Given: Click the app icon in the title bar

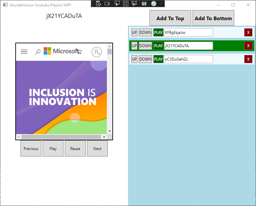Looking at the screenshot, I should click(x=6, y=5).
